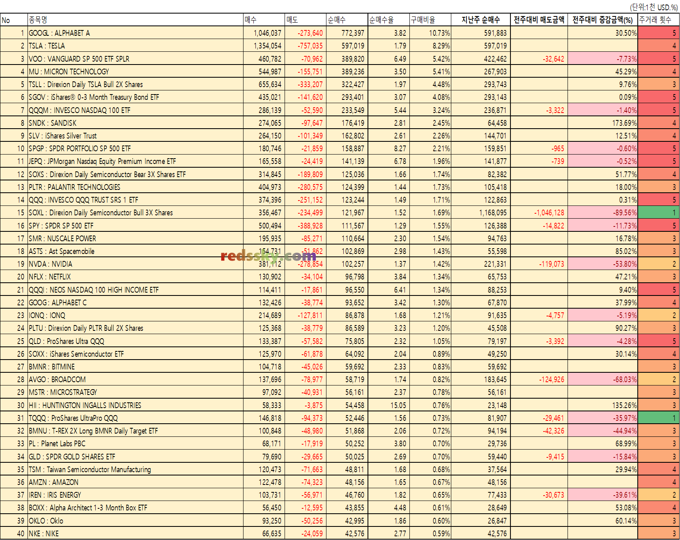Select the JEPQ JPMorgan Nasdaq Equity cell
Screen dimensions: 680x540
[136, 161]
